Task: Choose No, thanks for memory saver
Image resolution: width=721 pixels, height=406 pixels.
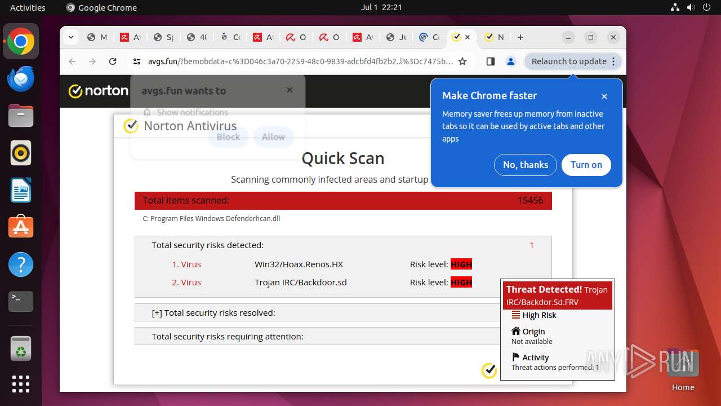Action: (526, 165)
